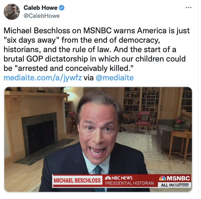Click the All In Chris Hayes badge
This screenshot has width=201, height=199.
tap(175, 185)
